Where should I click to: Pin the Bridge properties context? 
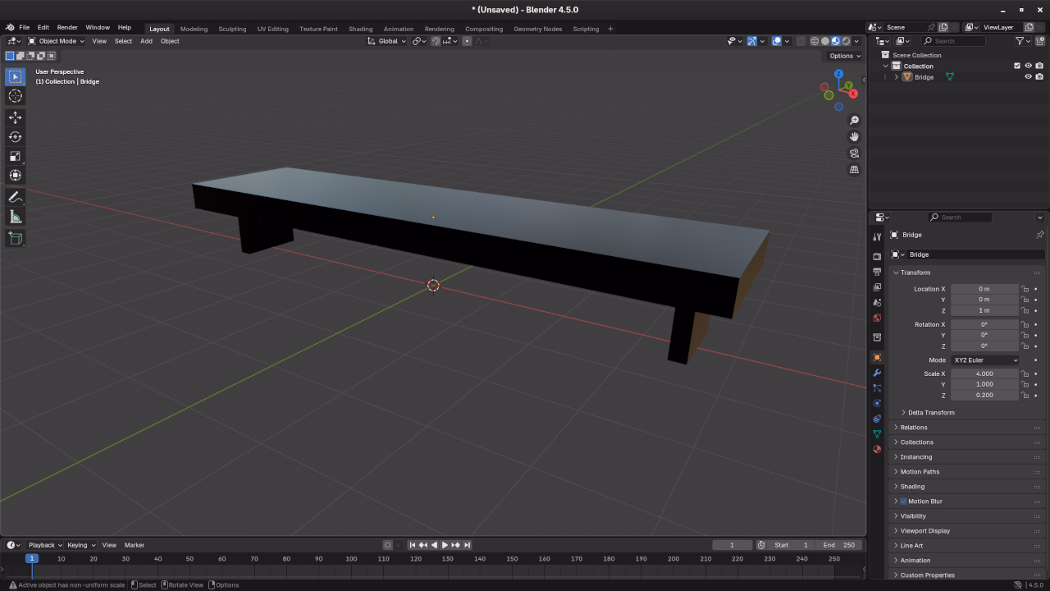pyautogui.click(x=1040, y=235)
